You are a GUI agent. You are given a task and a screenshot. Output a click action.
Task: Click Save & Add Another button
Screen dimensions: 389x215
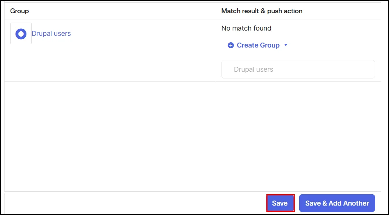point(337,203)
